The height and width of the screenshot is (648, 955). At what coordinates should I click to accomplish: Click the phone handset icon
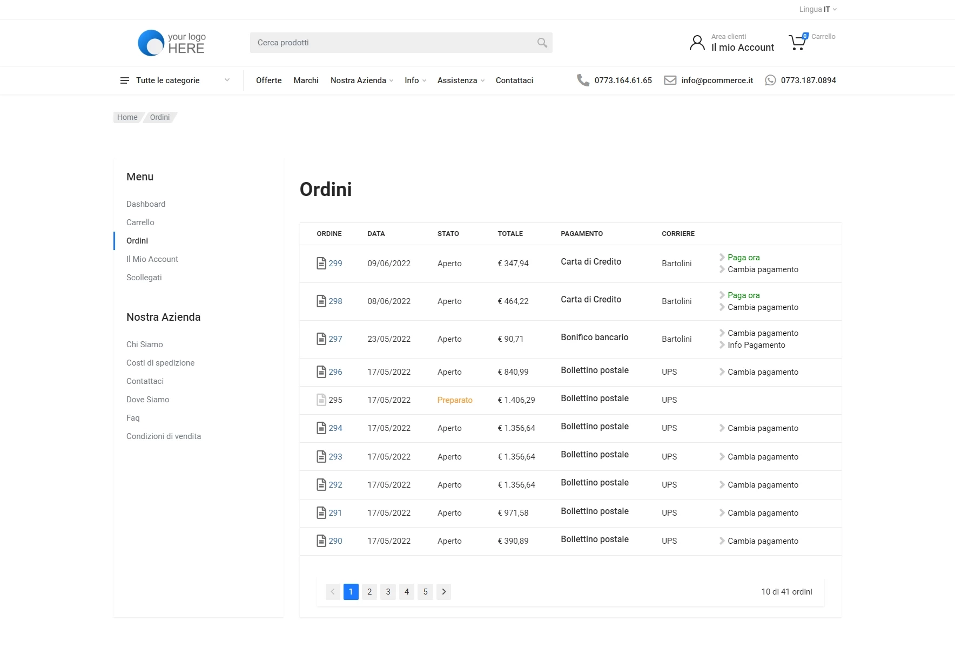tap(583, 80)
